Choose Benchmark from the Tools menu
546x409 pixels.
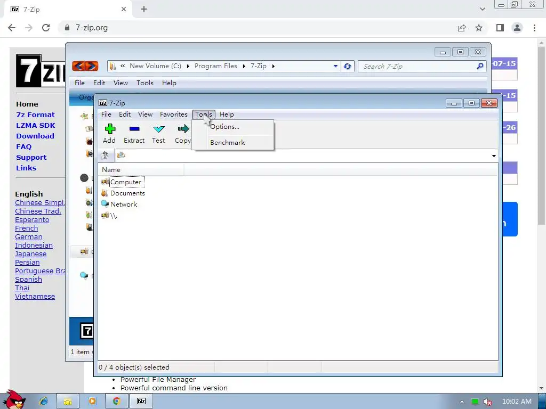tap(227, 143)
